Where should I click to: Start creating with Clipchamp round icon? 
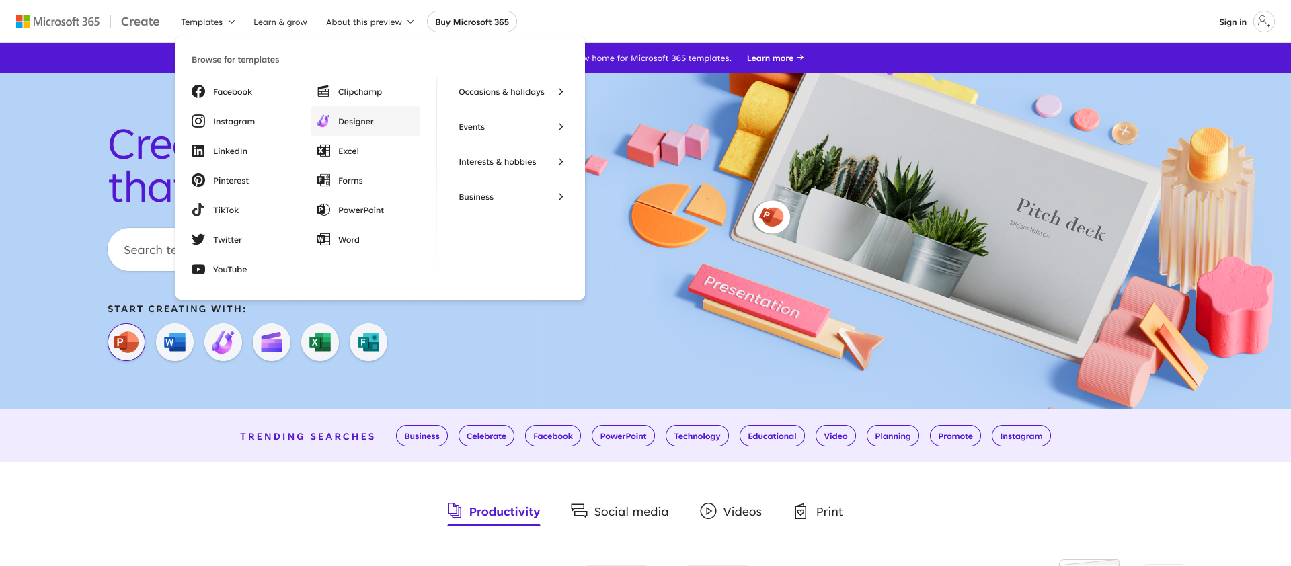point(272,342)
